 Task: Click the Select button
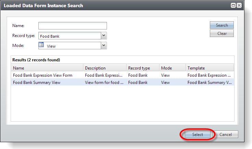click(197, 134)
